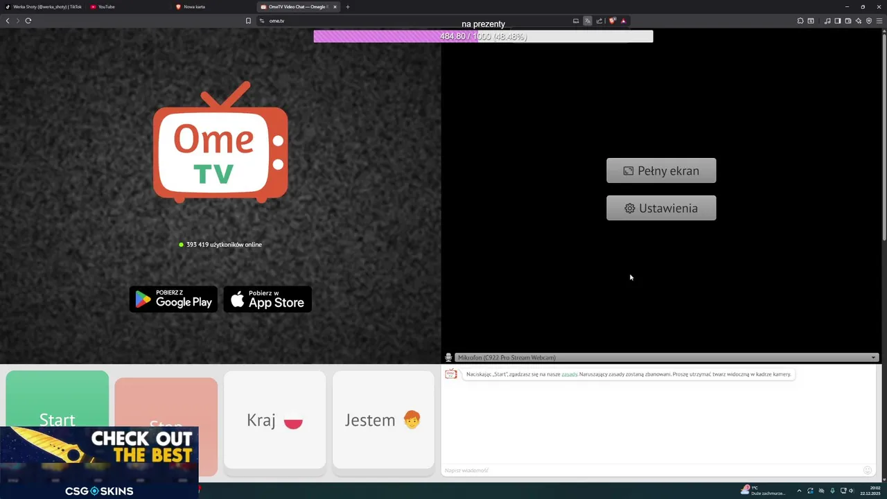Image resolution: width=887 pixels, height=499 pixels.
Task: Open the browser hamburger main menu
Action: (x=879, y=21)
